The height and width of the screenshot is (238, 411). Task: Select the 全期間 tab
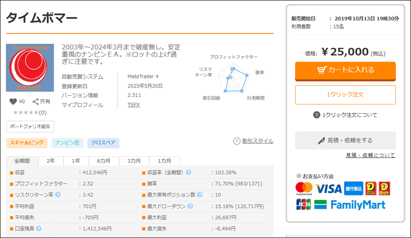(22, 161)
